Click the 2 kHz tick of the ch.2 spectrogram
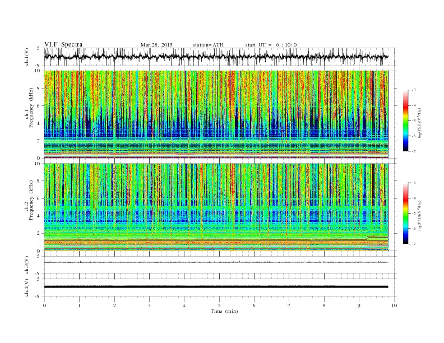 click(x=39, y=234)
